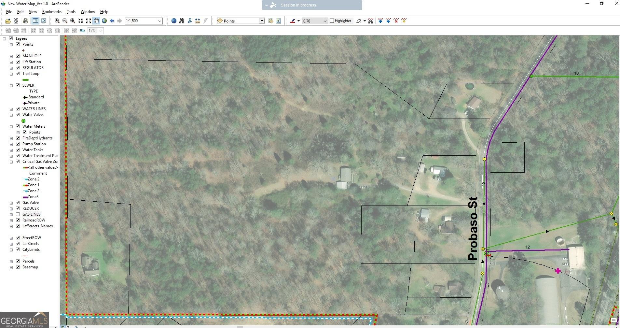Activate the Zoom In tool
Screen dimensions: 620x328
57,21
